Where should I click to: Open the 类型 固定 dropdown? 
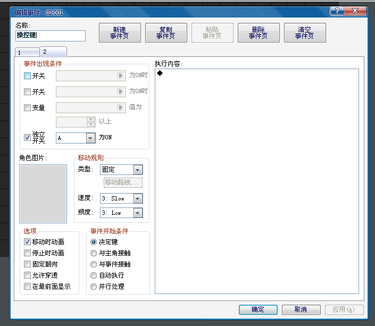point(121,170)
